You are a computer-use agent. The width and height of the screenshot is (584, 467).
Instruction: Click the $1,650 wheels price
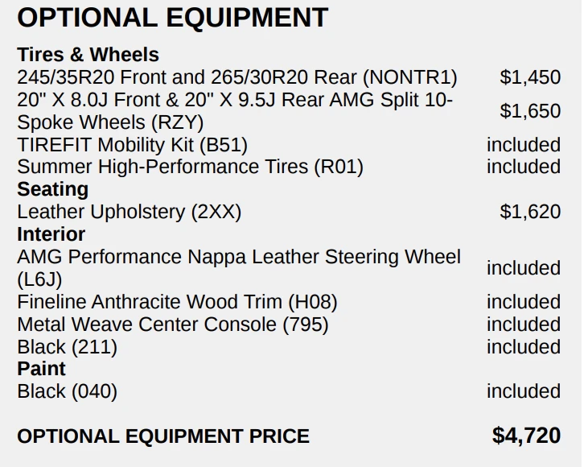point(530,111)
